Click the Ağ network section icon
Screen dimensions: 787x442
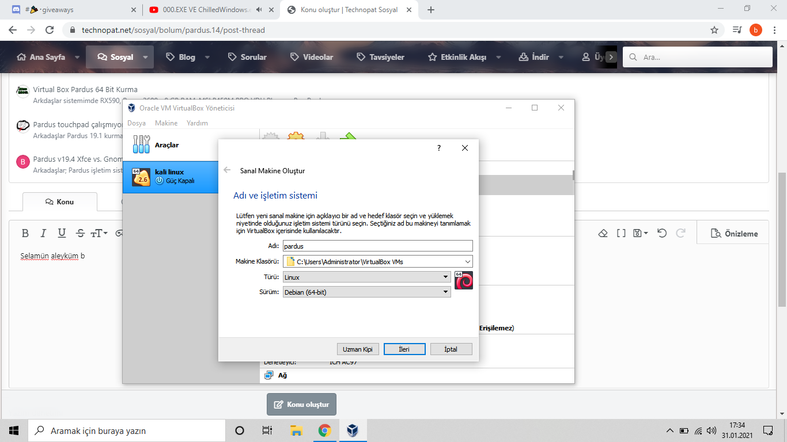[268, 375]
